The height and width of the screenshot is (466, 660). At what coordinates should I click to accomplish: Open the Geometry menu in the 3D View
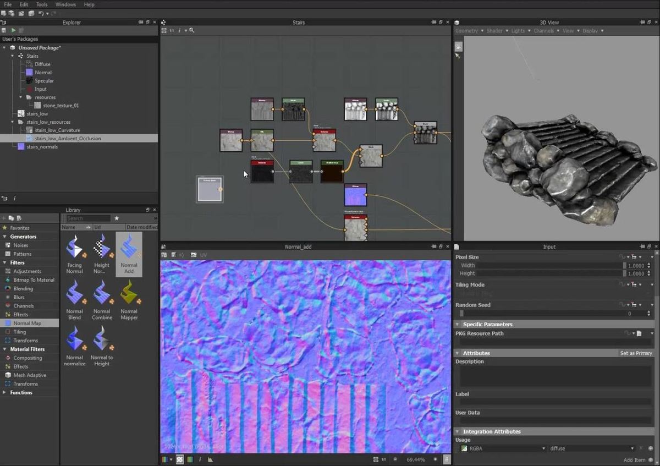(469, 31)
